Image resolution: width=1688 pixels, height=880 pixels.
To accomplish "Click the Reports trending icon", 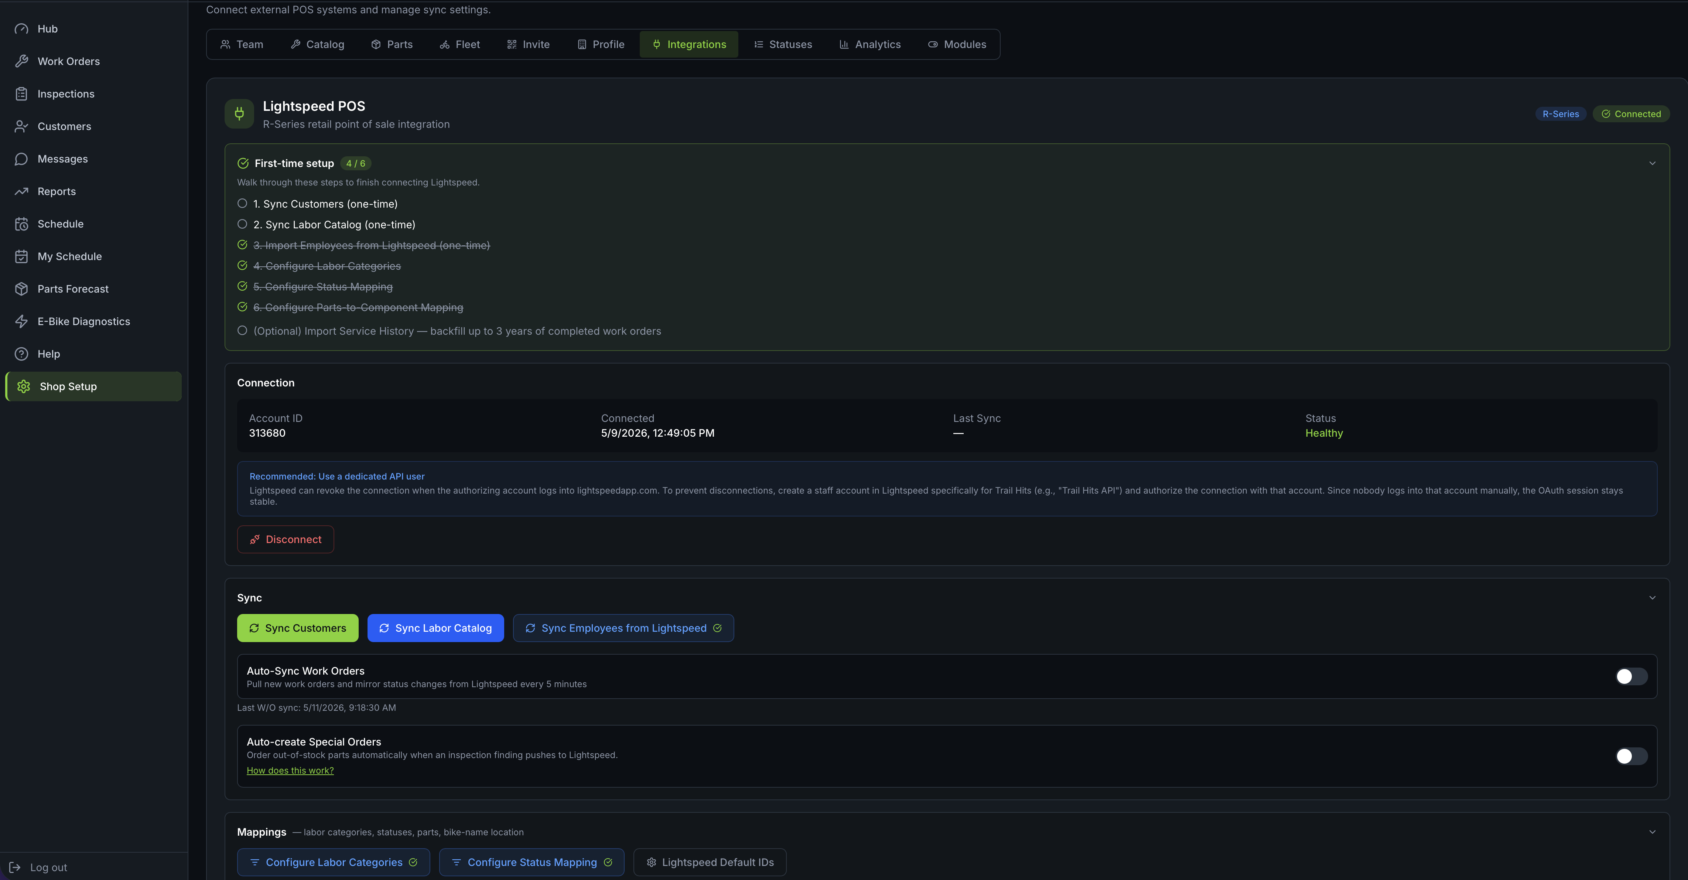I will 22,191.
